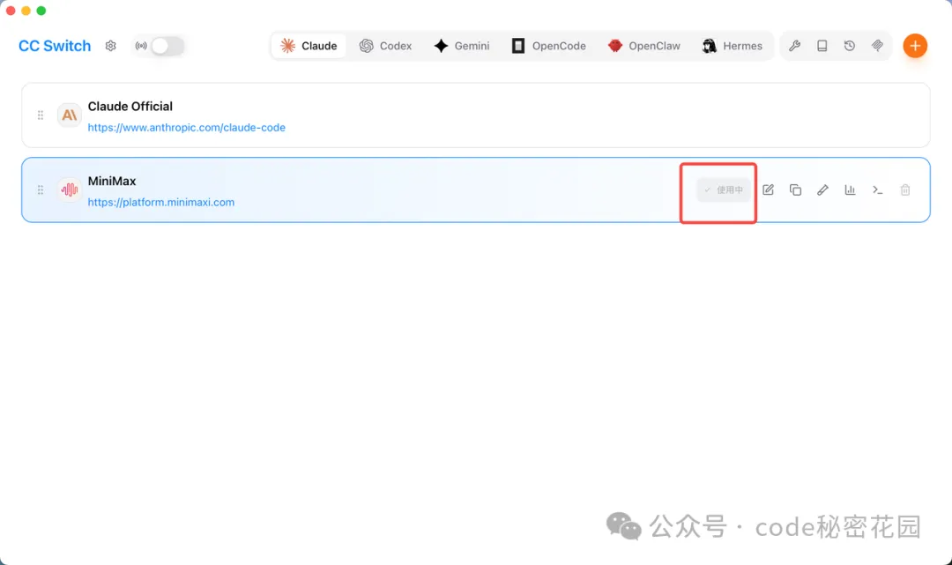Click the rightmost top toolbar icon
This screenshot has height=565, width=952.
pyautogui.click(x=877, y=46)
